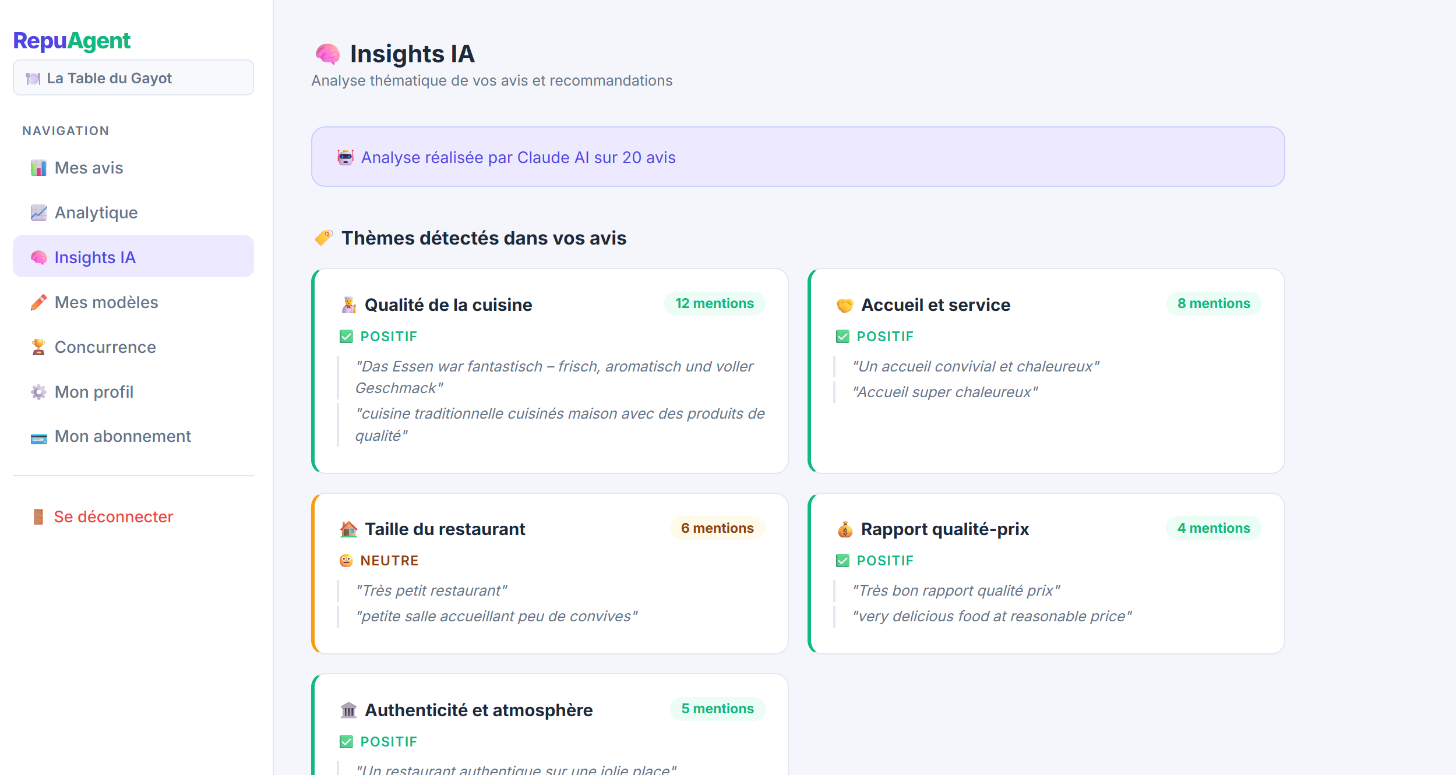
Task: Click the brain icon next to Insights IA heading
Action: [x=327, y=54]
